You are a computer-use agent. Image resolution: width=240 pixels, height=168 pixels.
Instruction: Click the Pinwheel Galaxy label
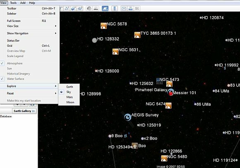151,90
